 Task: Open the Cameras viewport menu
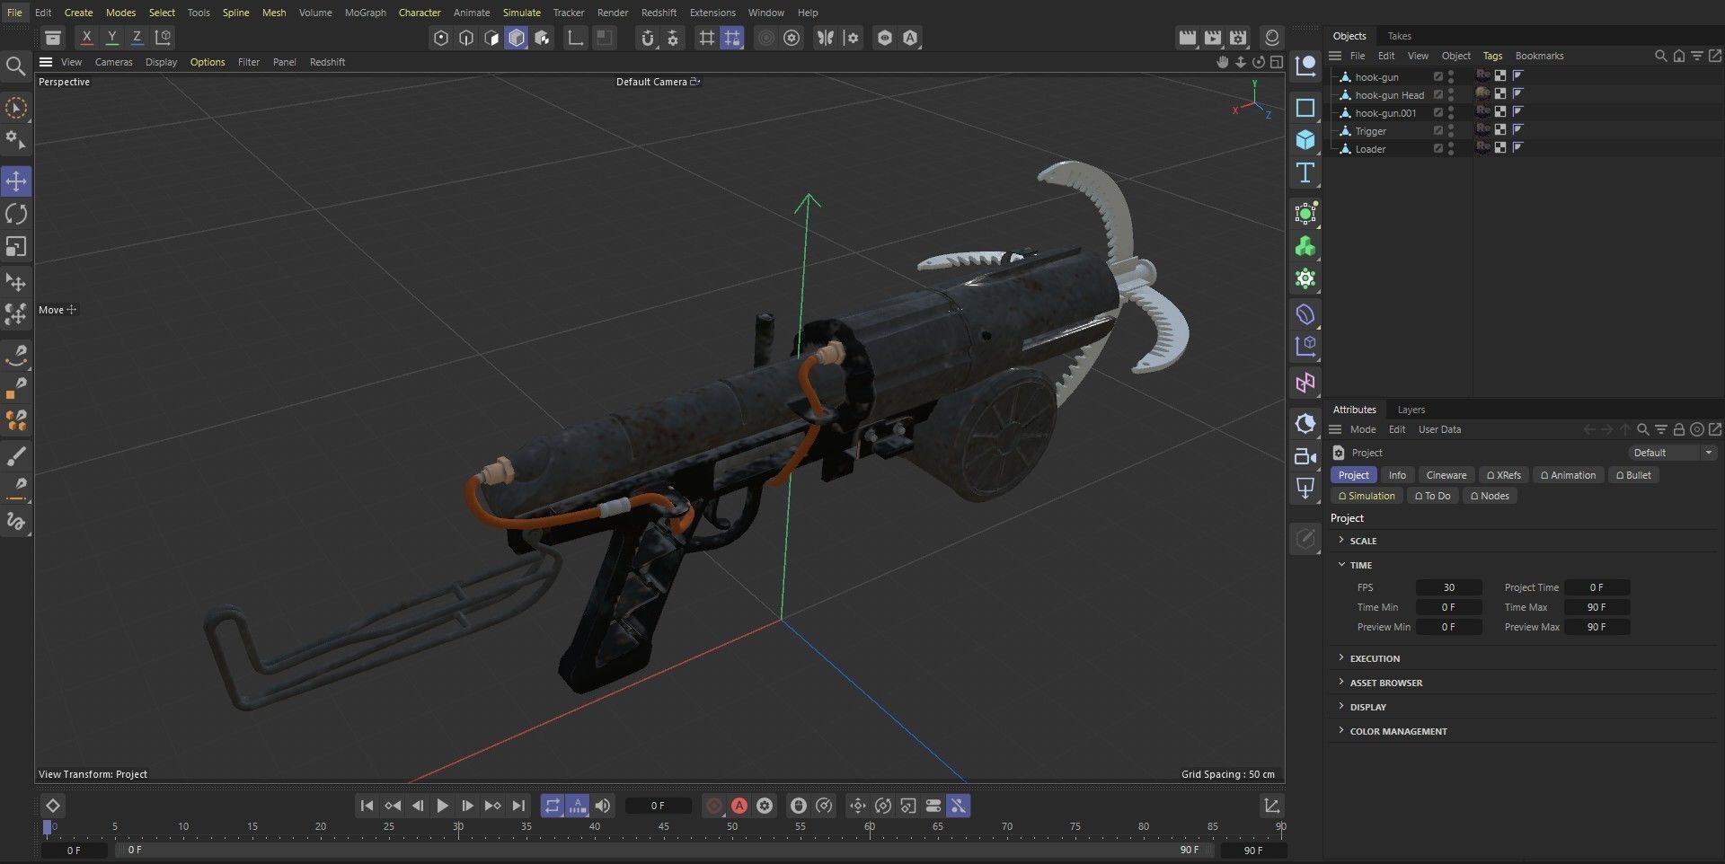tap(113, 62)
